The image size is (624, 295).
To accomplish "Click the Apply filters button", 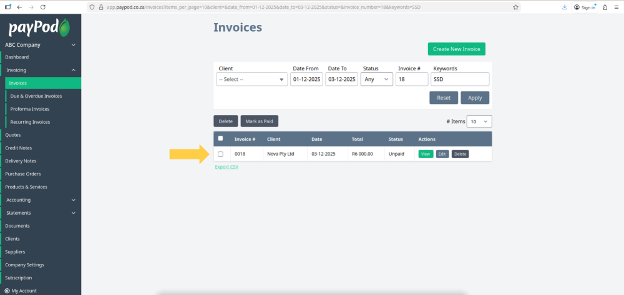I will [475, 98].
